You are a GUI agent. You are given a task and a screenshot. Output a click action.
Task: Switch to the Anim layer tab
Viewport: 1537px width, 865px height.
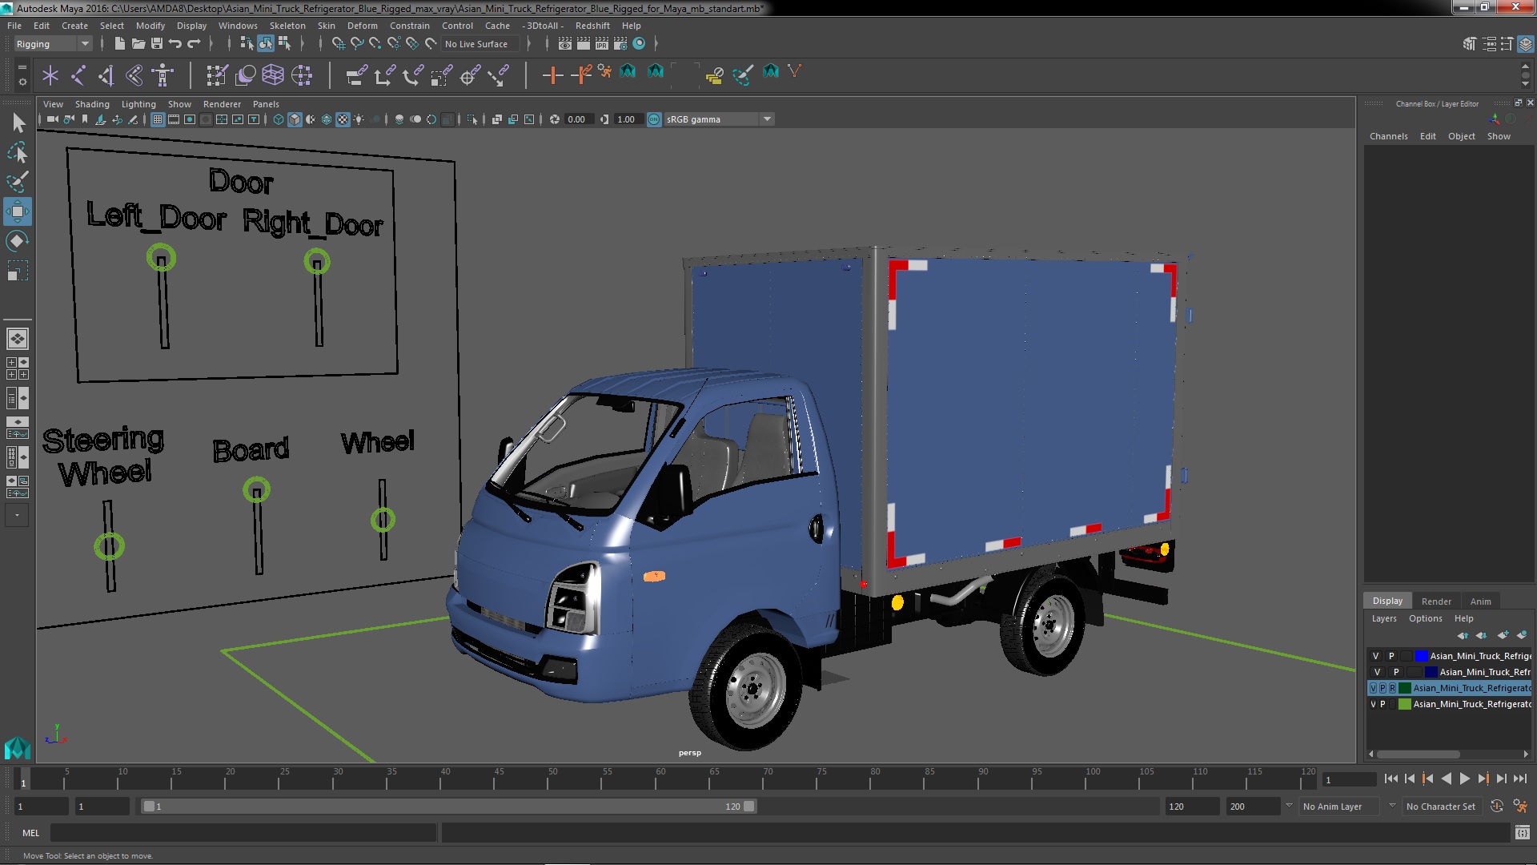point(1480,601)
